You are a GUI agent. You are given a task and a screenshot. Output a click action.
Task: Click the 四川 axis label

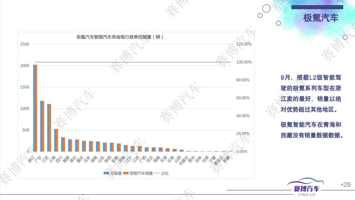pyautogui.click(x=59, y=159)
